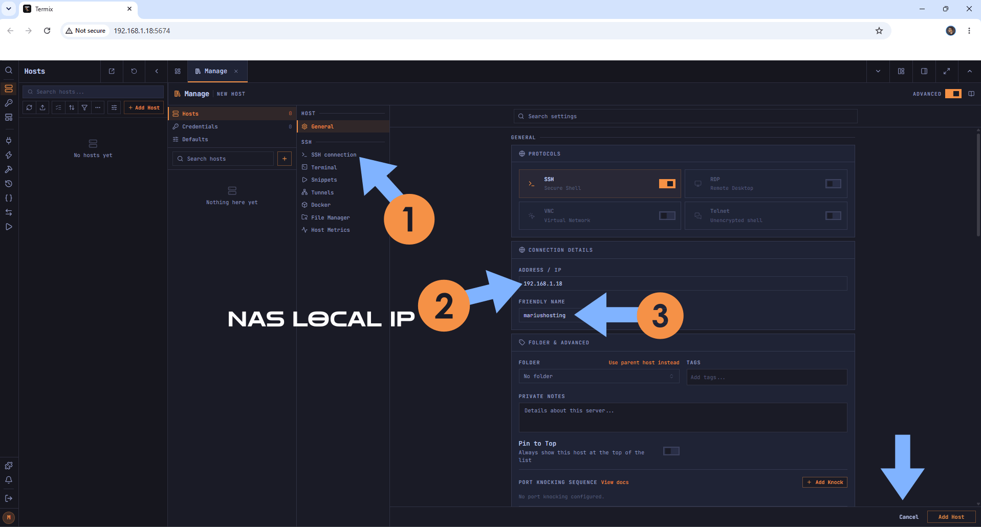Collapse the hosts panel with left chevron
The width and height of the screenshot is (981, 527).
click(x=157, y=71)
